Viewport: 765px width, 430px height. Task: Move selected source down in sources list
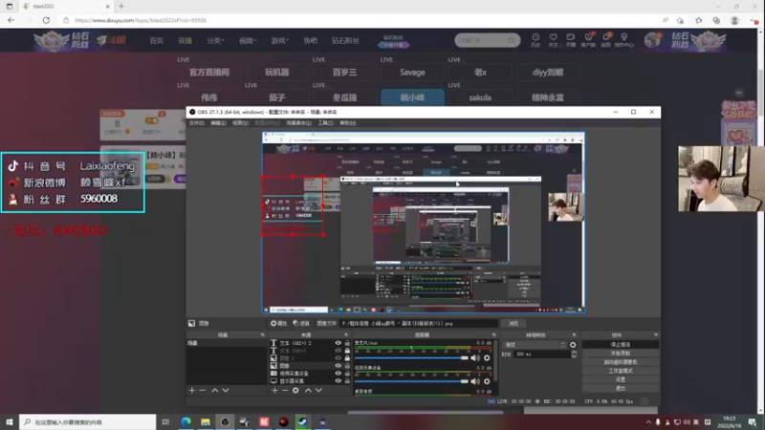[318, 391]
